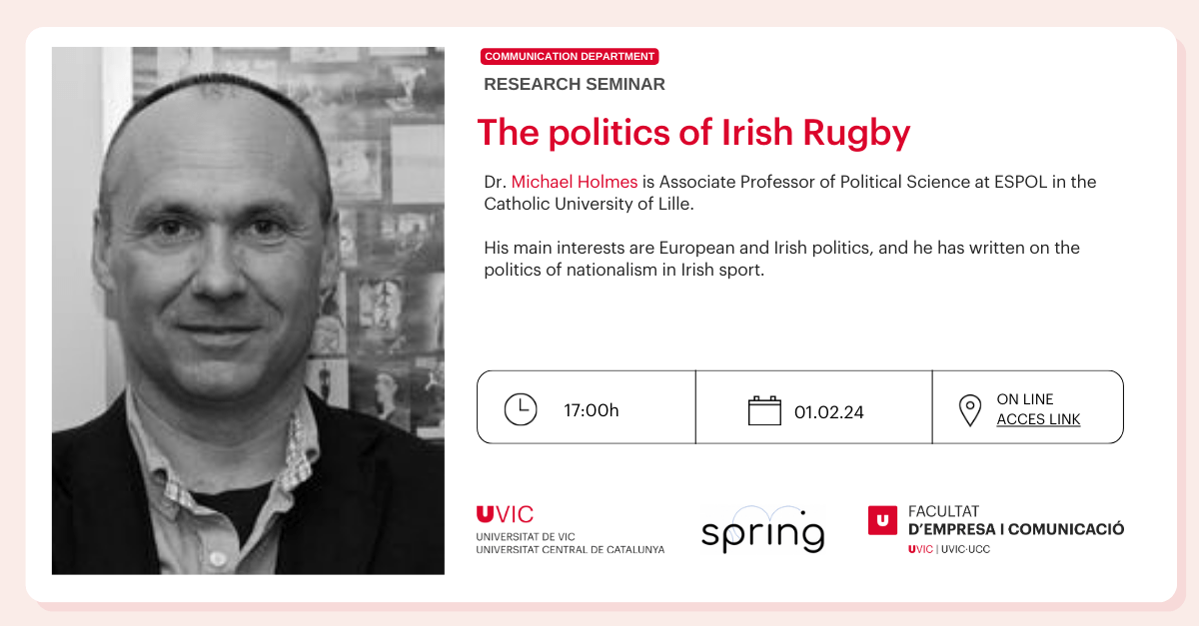Click the Michael Holmes name in red

click(574, 182)
